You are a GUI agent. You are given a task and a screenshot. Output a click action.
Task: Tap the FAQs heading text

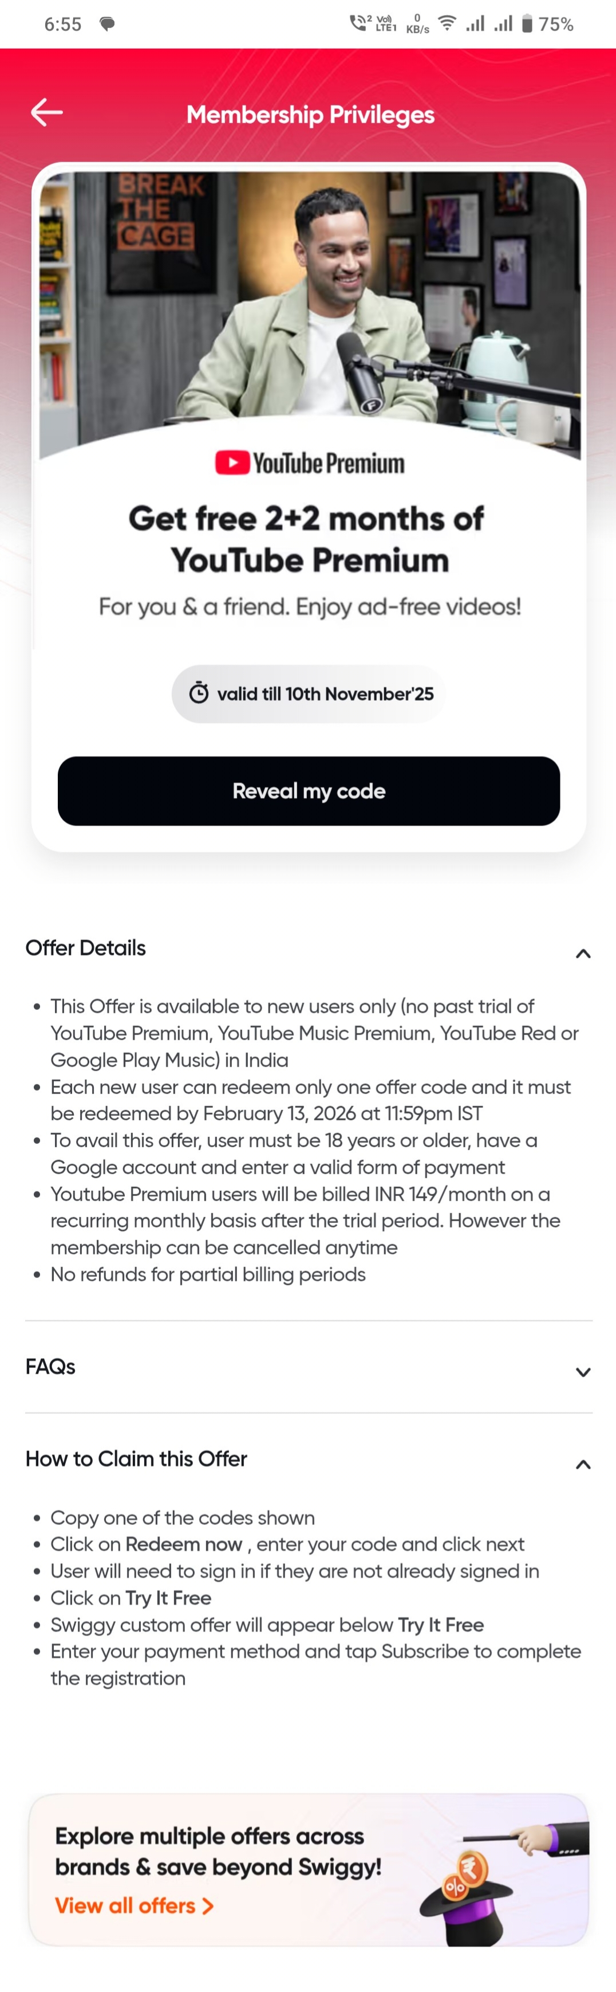[x=50, y=1366]
